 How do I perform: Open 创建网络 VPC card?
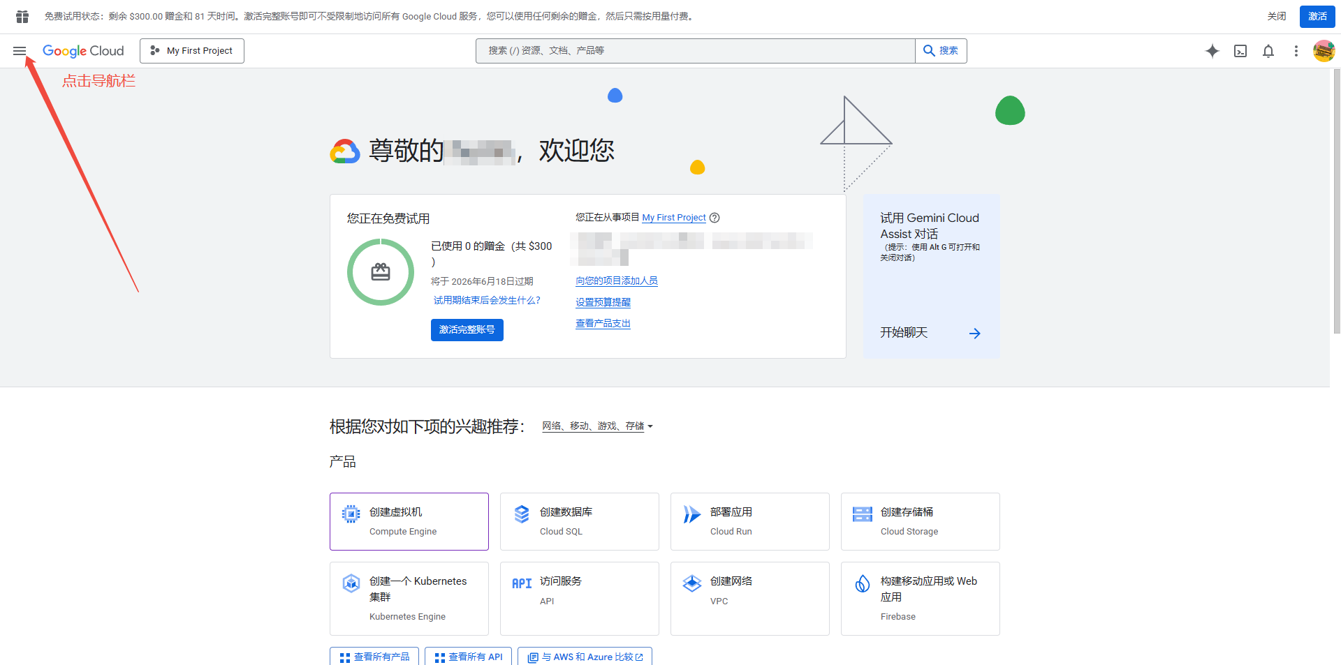pyautogui.click(x=750, y=599)
